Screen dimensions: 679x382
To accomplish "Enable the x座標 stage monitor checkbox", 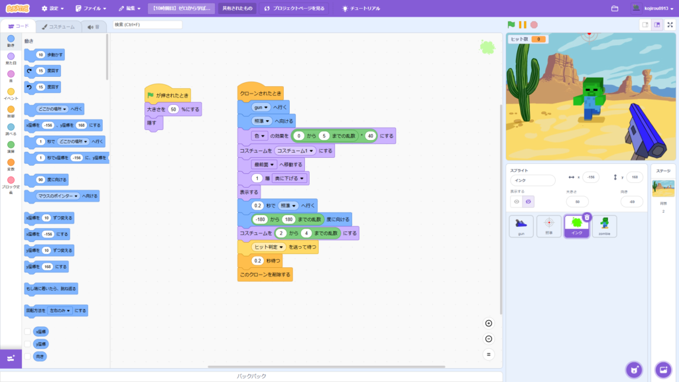I will tap(28, 331).
